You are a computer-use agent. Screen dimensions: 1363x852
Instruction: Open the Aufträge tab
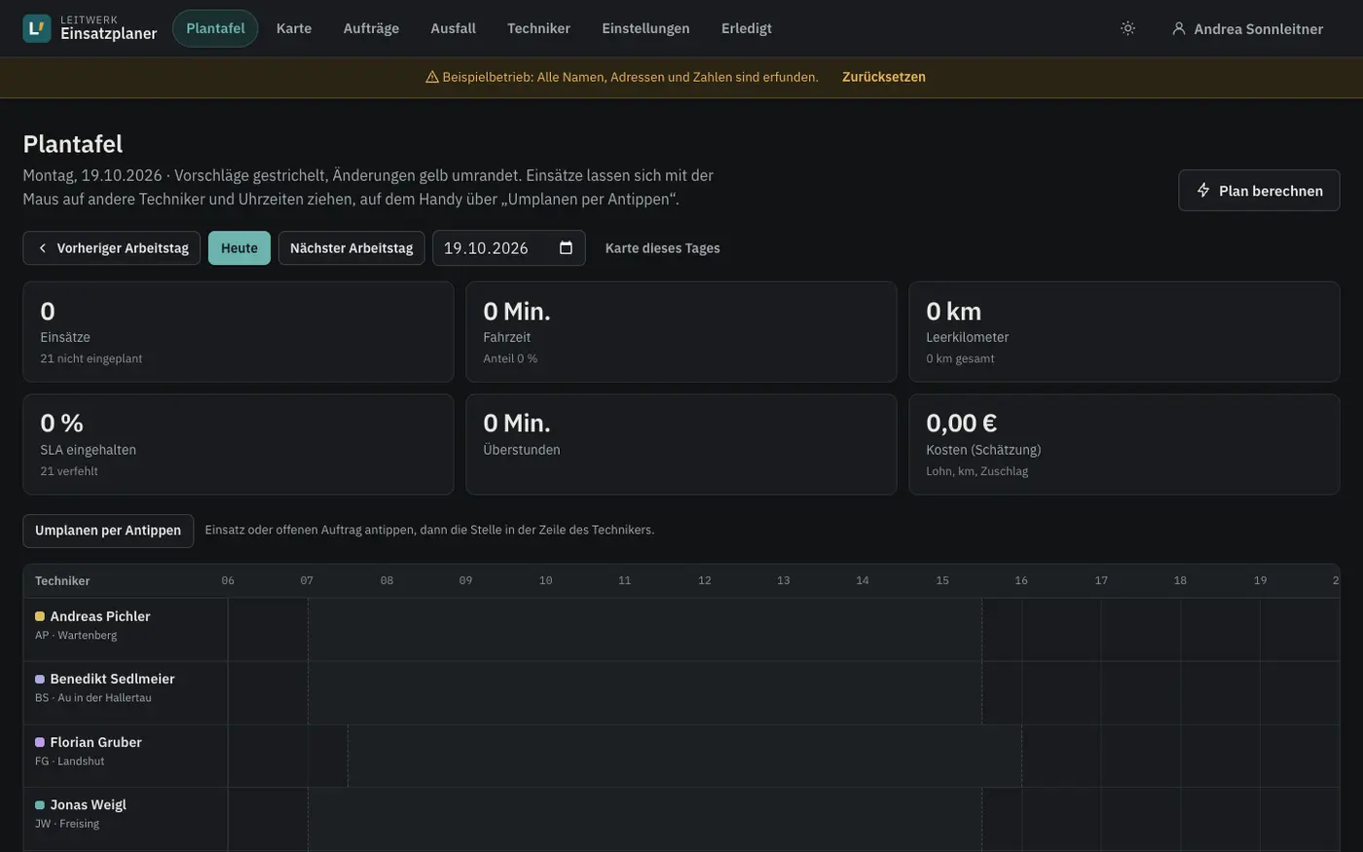coord(371,28)
